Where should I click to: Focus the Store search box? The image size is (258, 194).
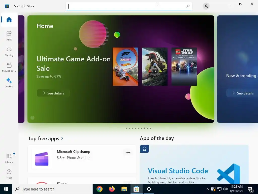pyautogui.click(x=129, y=6)
